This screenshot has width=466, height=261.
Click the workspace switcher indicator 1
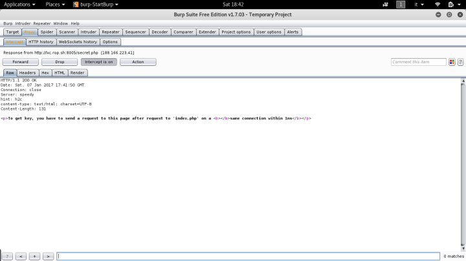[401, 5]
